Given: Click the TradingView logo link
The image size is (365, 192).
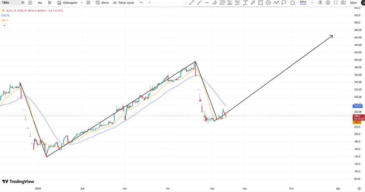Looking at the screenshot, I should 18,181.
